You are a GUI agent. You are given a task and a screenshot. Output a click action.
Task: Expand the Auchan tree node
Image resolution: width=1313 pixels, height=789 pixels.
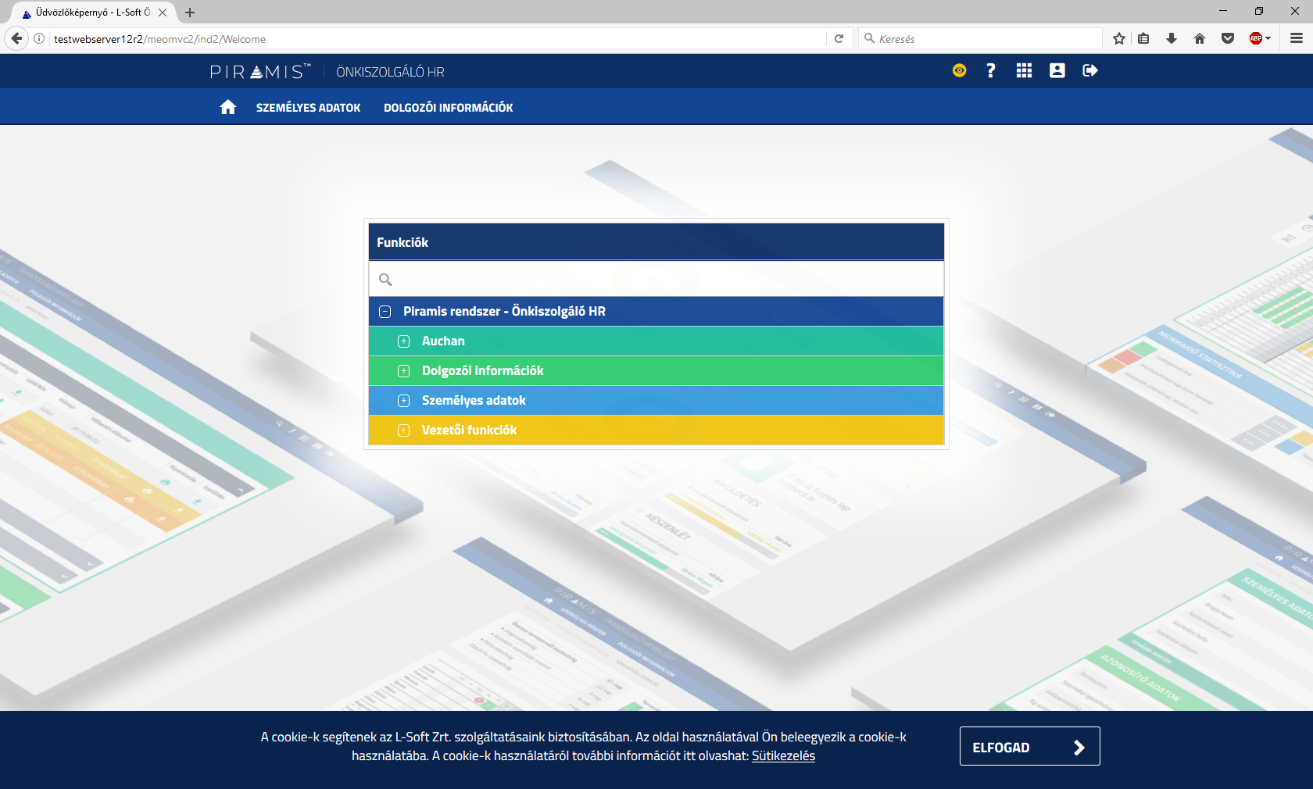[403, 341]
